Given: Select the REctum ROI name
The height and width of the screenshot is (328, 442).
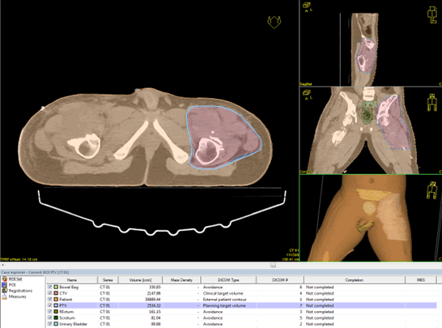Looking at the screenshot, I should coord(66,312).
